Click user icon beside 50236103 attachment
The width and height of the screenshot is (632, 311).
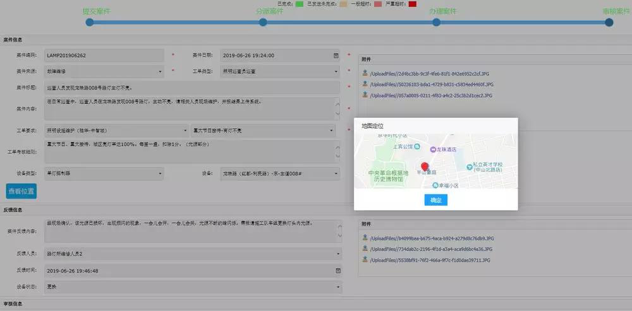(x=365, y=84)
